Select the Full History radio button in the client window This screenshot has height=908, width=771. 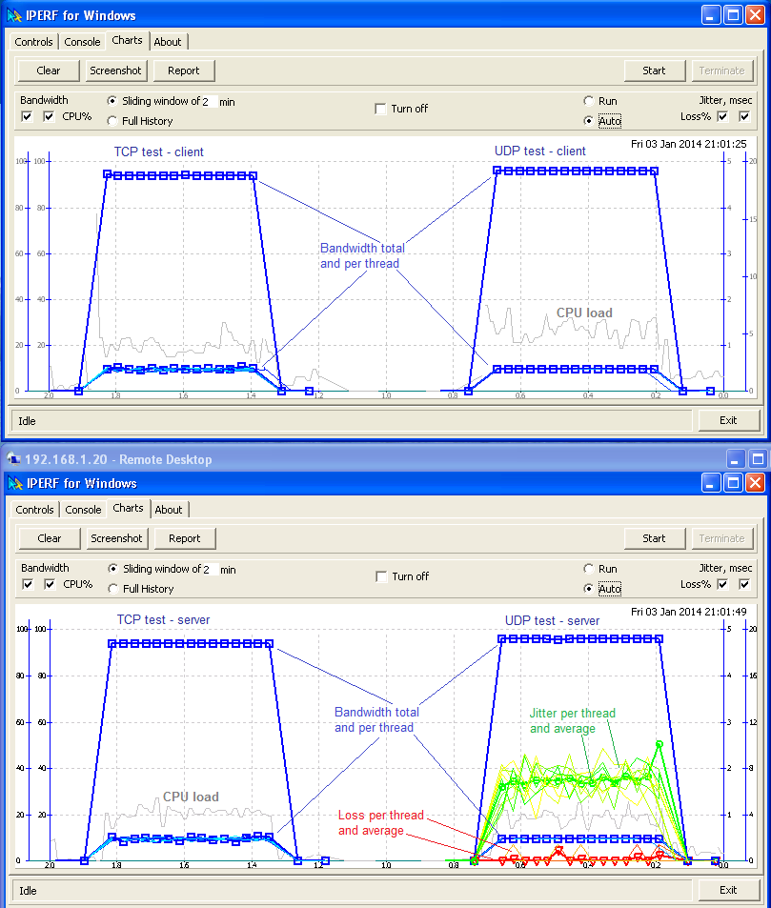coord(112,121)
